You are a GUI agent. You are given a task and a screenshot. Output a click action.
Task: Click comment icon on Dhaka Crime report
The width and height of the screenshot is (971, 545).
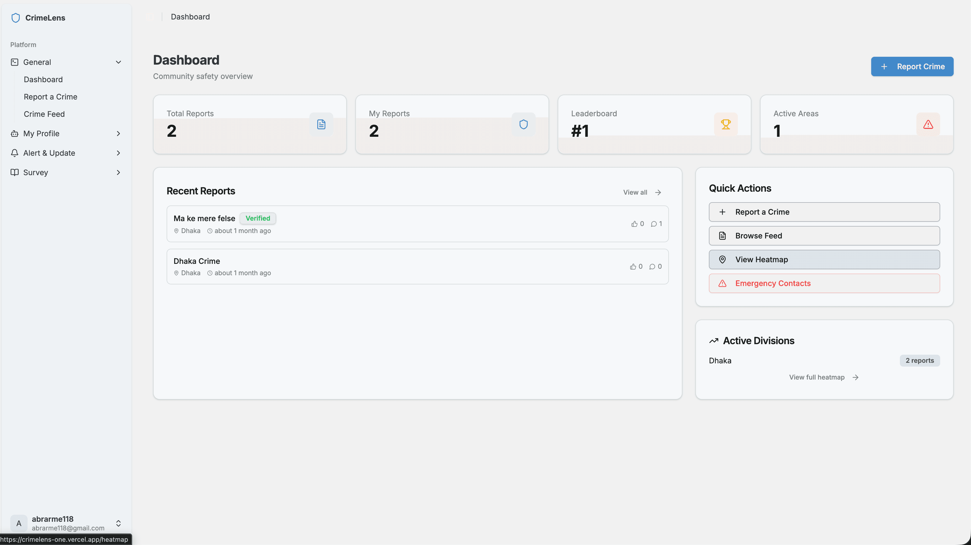(652, 267)
